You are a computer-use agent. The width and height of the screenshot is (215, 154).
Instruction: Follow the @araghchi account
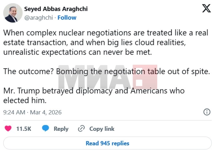click(x=67, y=18)
